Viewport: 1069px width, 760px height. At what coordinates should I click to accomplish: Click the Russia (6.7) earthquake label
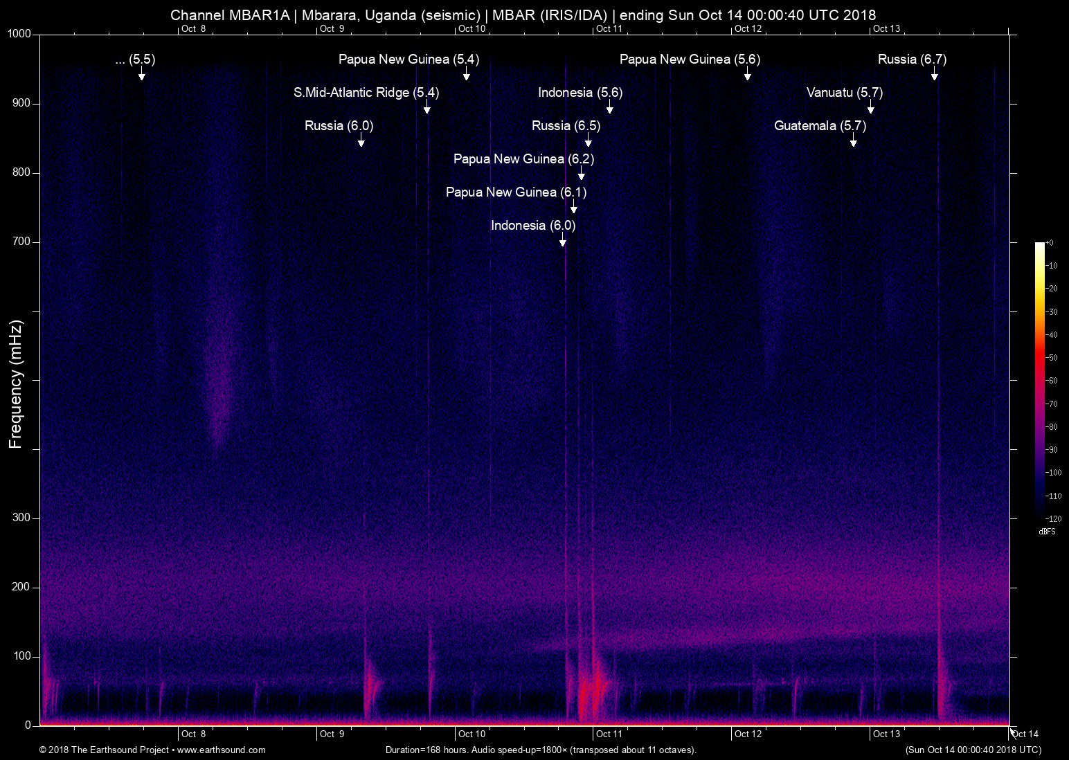point(913,60)
